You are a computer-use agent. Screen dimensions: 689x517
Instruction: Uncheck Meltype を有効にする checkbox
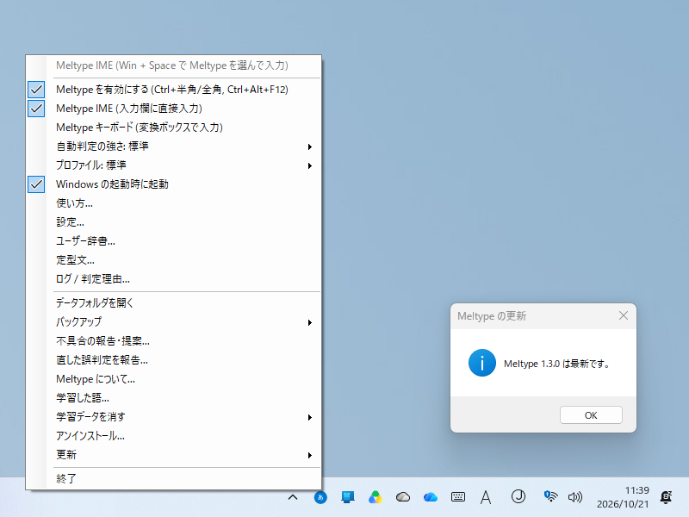[x=36, y=90]
